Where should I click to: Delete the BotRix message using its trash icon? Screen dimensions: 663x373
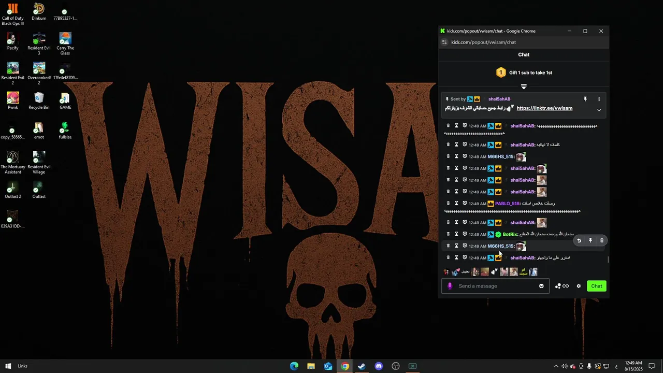448,234
